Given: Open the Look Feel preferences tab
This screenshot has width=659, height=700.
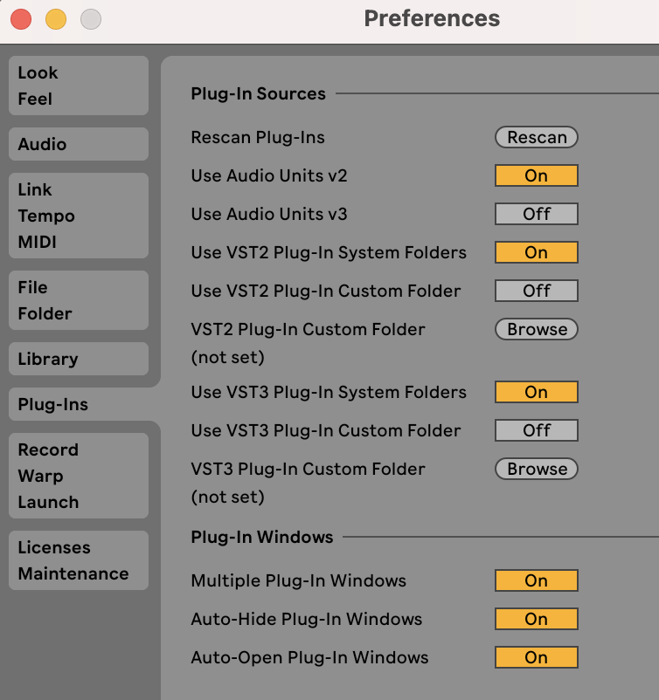Looking at the screenshot, I should pyautogui.click(x=78, y=86).
